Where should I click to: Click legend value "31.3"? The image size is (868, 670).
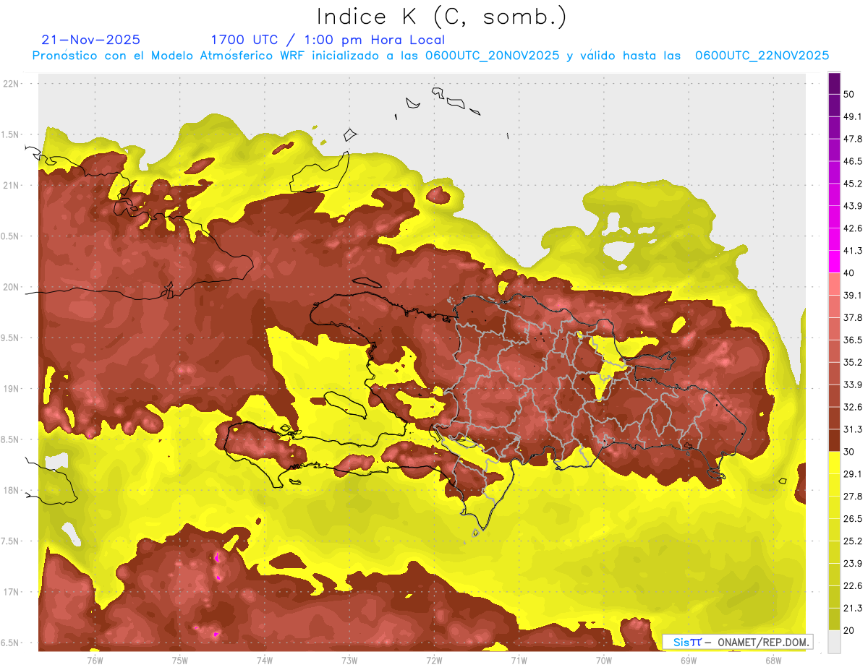[853, 429]
